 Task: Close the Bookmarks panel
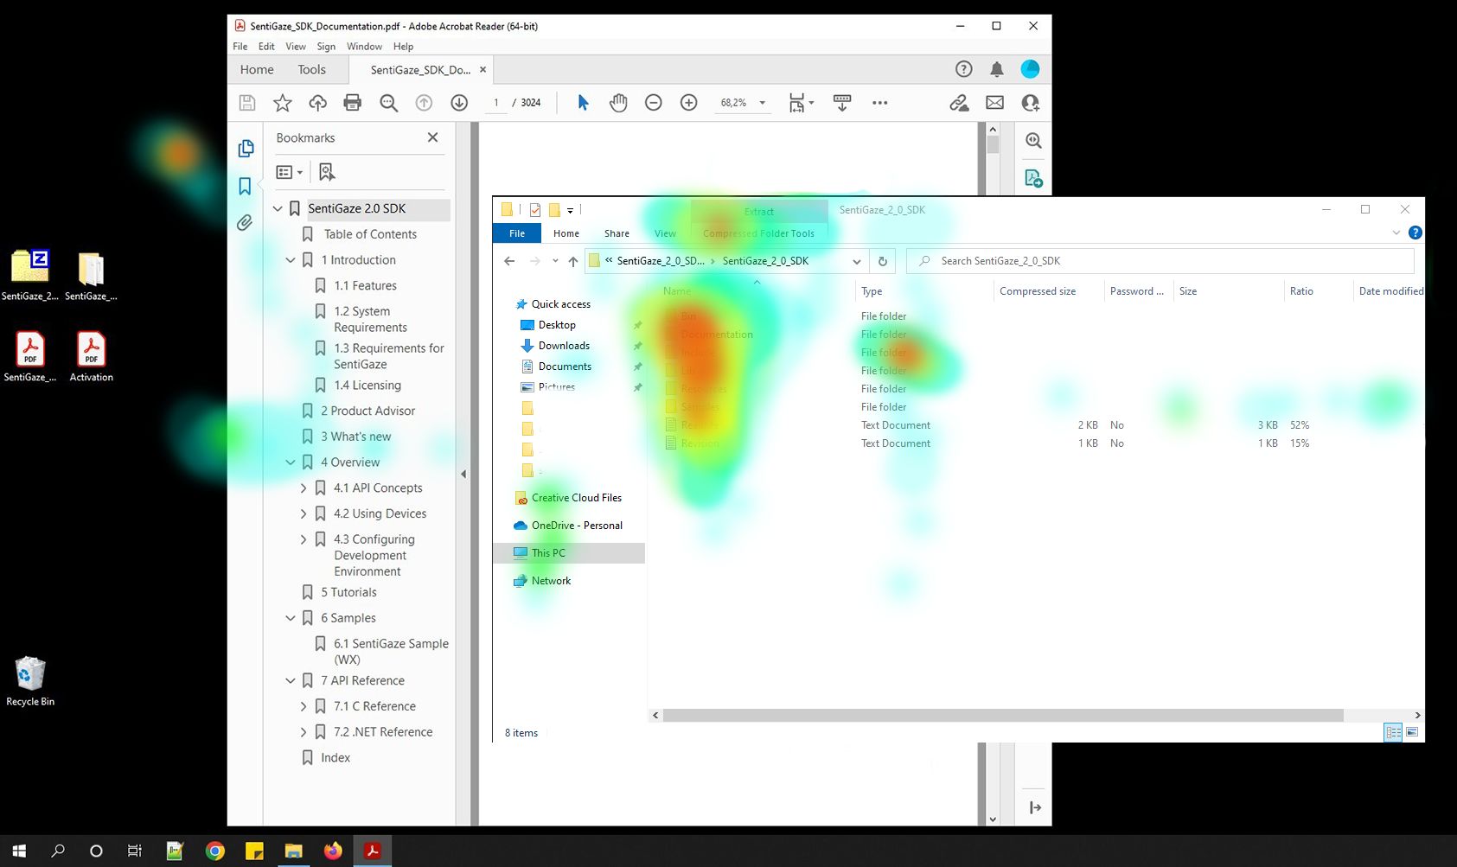coord(433,137)
